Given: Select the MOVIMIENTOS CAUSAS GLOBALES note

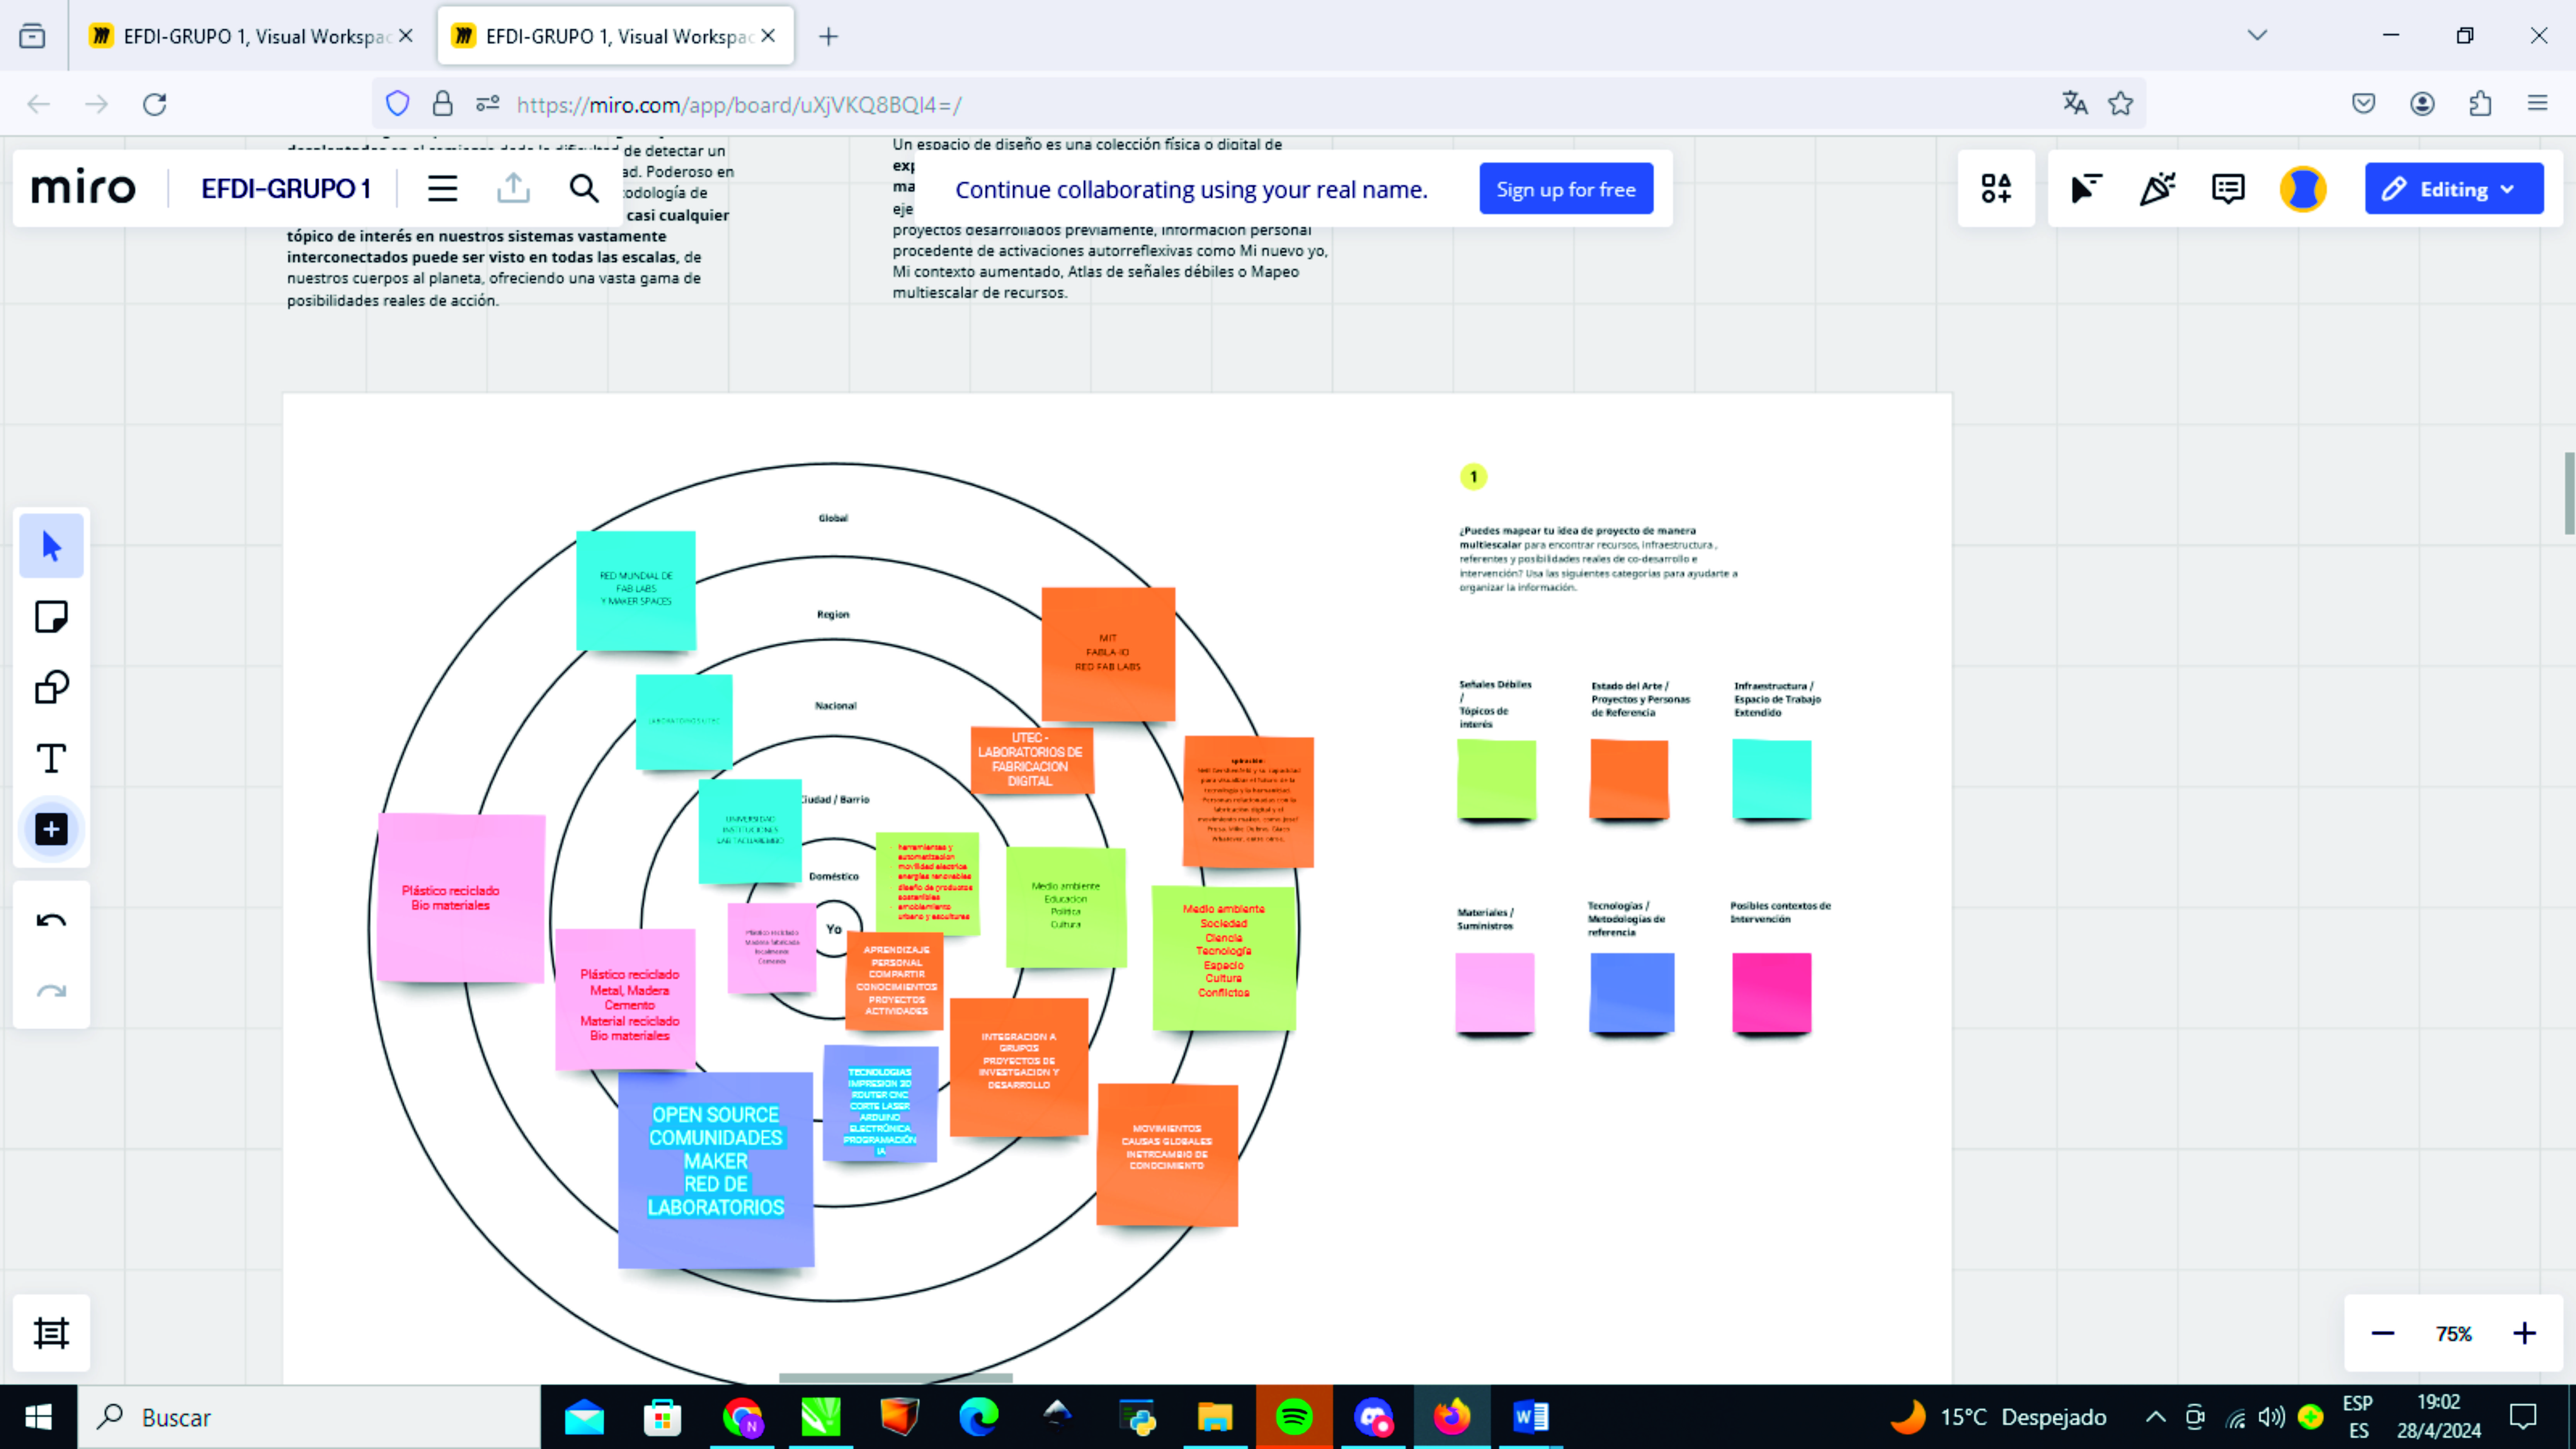Looking at the screenshot, I should (x=1167, y=1155).
